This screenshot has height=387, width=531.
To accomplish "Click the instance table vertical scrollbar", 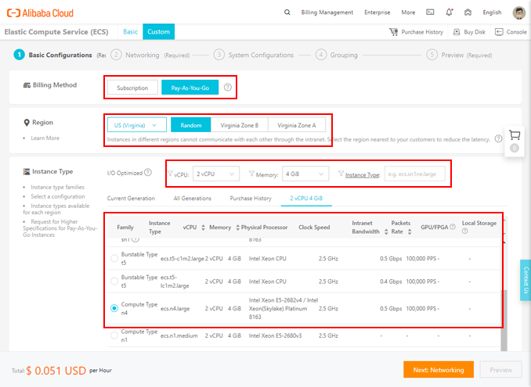I will pos(504,320).
